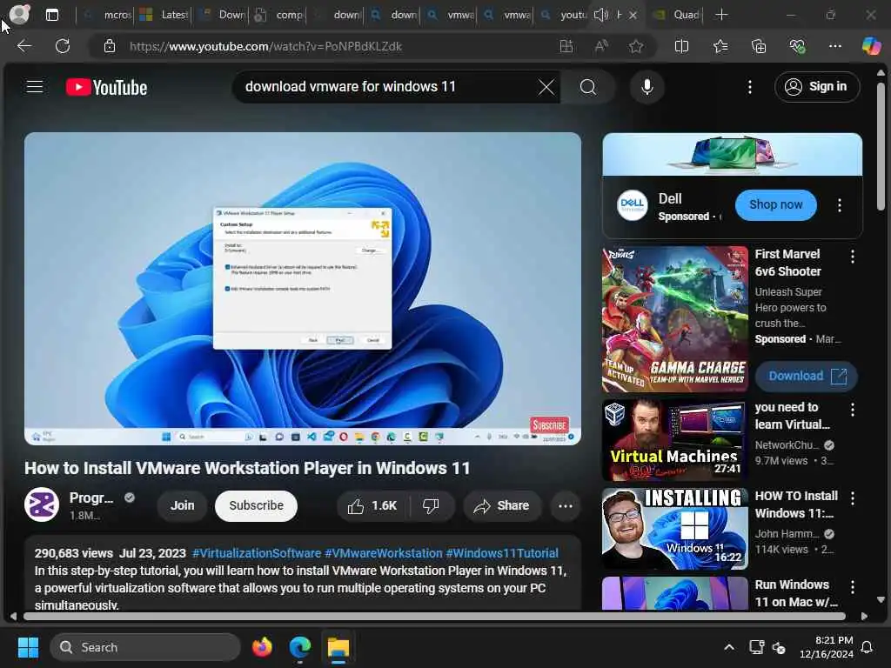The width and height of the screenshot is (891, 668).
Task: Click the Sign in button
Action: (816, 87)
